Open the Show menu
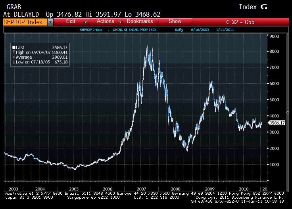This screenshot has width=292, height=209. (x=175, y=21)
